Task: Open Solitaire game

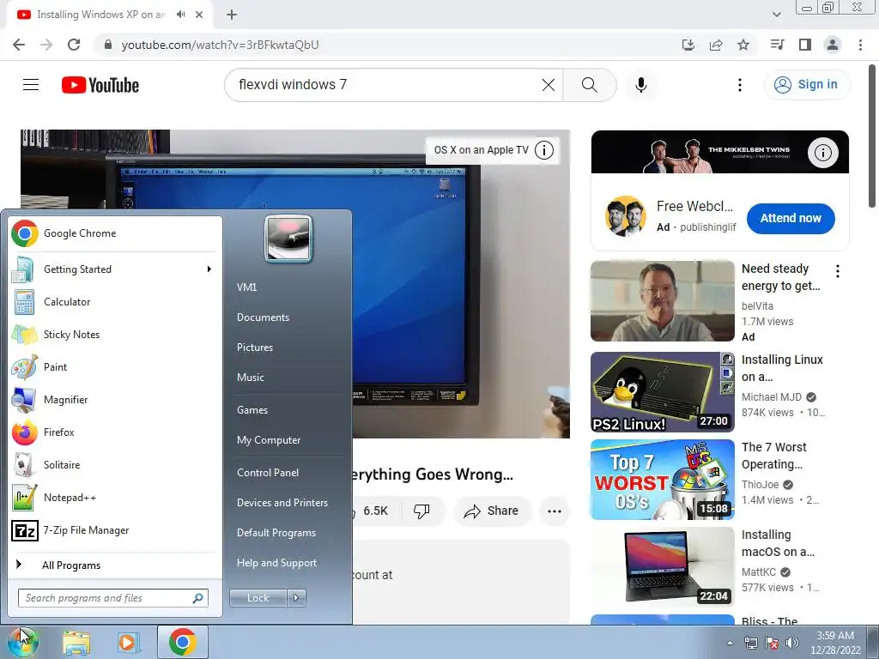Action: 116,464
